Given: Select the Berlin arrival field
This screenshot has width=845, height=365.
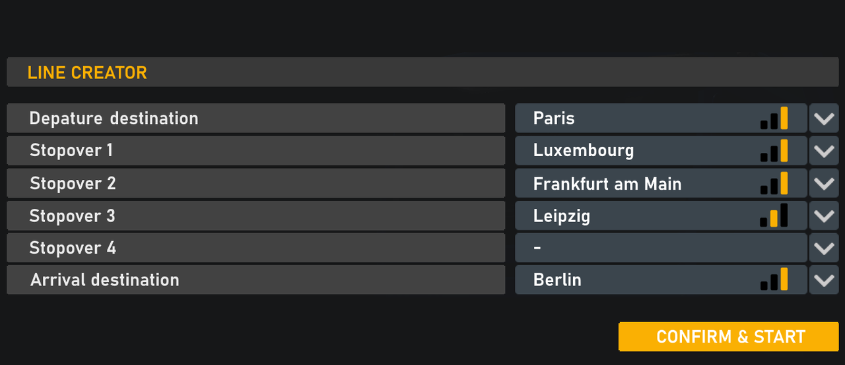Looking at the screenshot, I should click(x=634, y=280).
